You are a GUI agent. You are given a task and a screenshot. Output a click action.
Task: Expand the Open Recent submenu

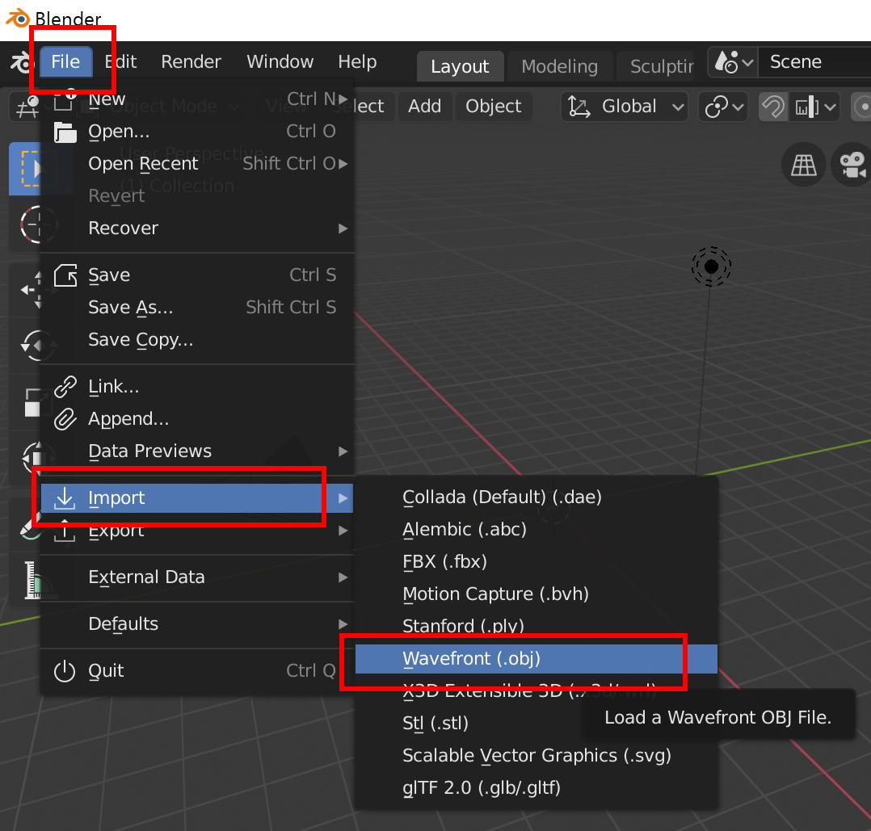click(197, 164)
